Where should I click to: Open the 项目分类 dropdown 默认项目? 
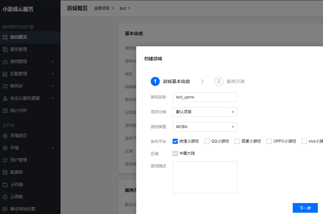[205, 112]
